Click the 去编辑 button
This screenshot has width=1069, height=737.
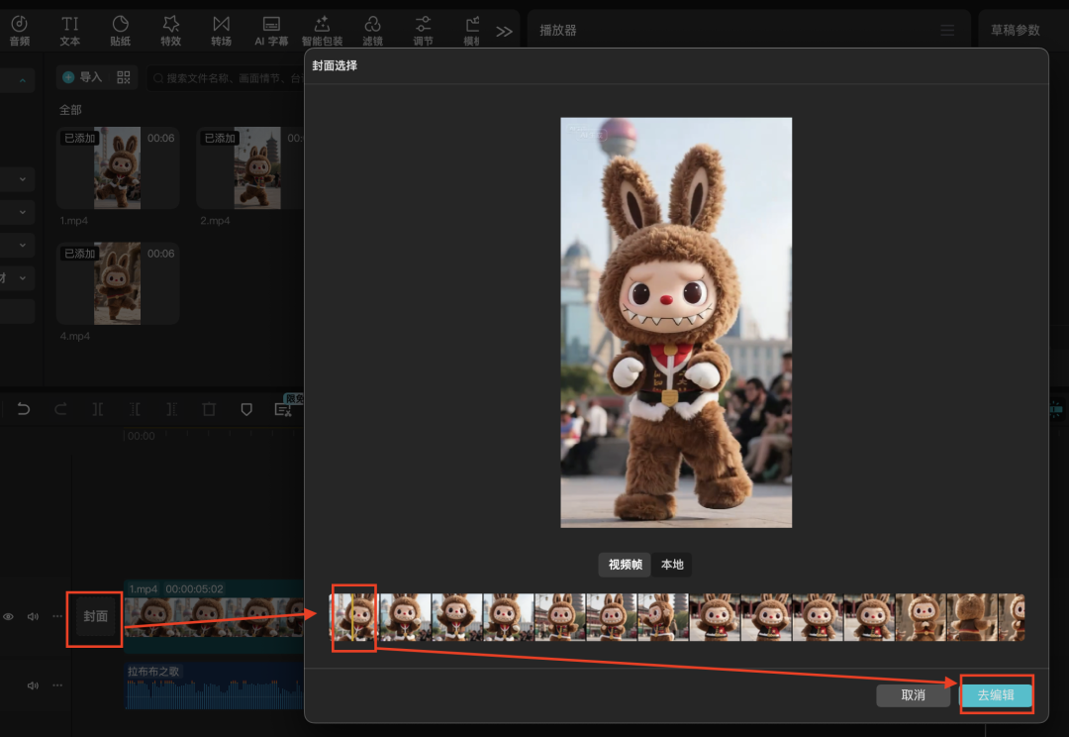point(996,695)
